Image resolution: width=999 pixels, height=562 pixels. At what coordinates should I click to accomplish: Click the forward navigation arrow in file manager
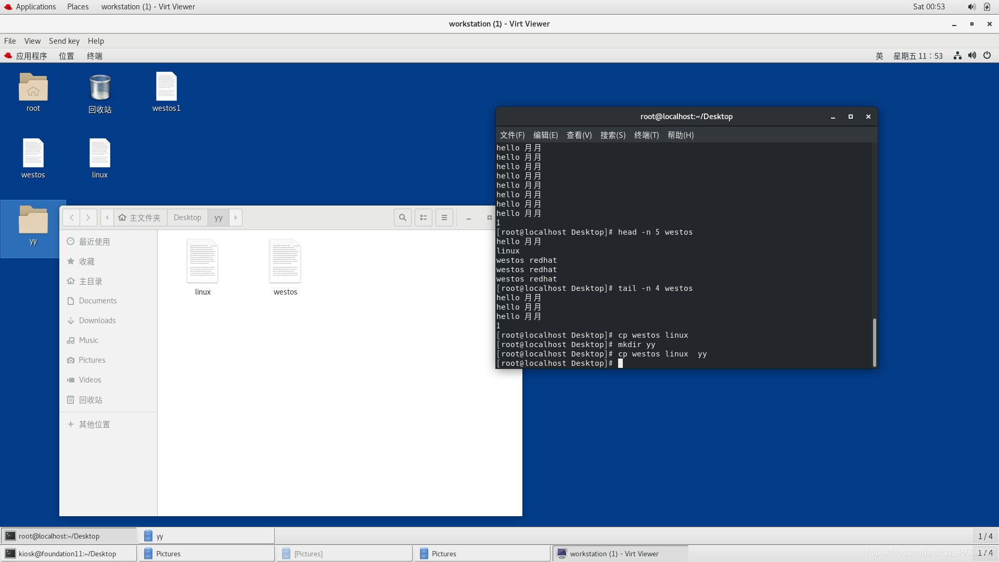coord(88,218)
